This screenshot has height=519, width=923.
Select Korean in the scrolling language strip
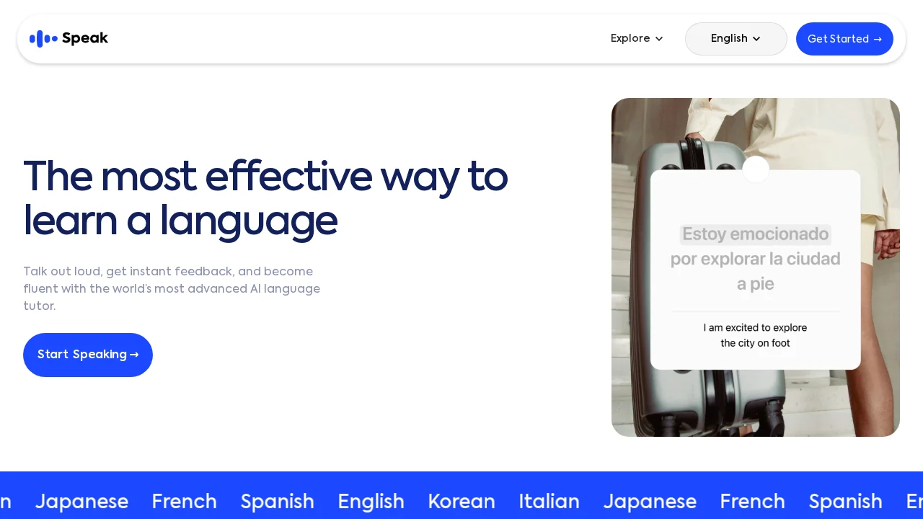(x=461, y=502)
